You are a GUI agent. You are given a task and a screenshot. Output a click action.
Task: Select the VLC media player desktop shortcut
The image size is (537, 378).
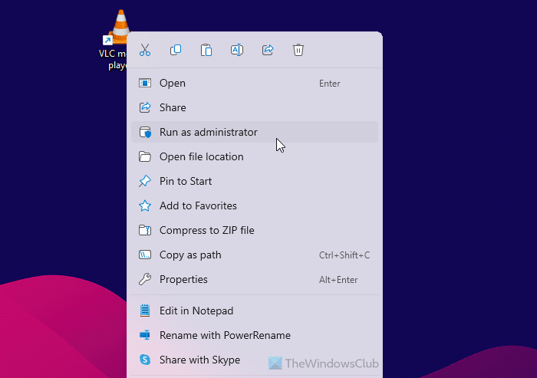coord(115,39)
